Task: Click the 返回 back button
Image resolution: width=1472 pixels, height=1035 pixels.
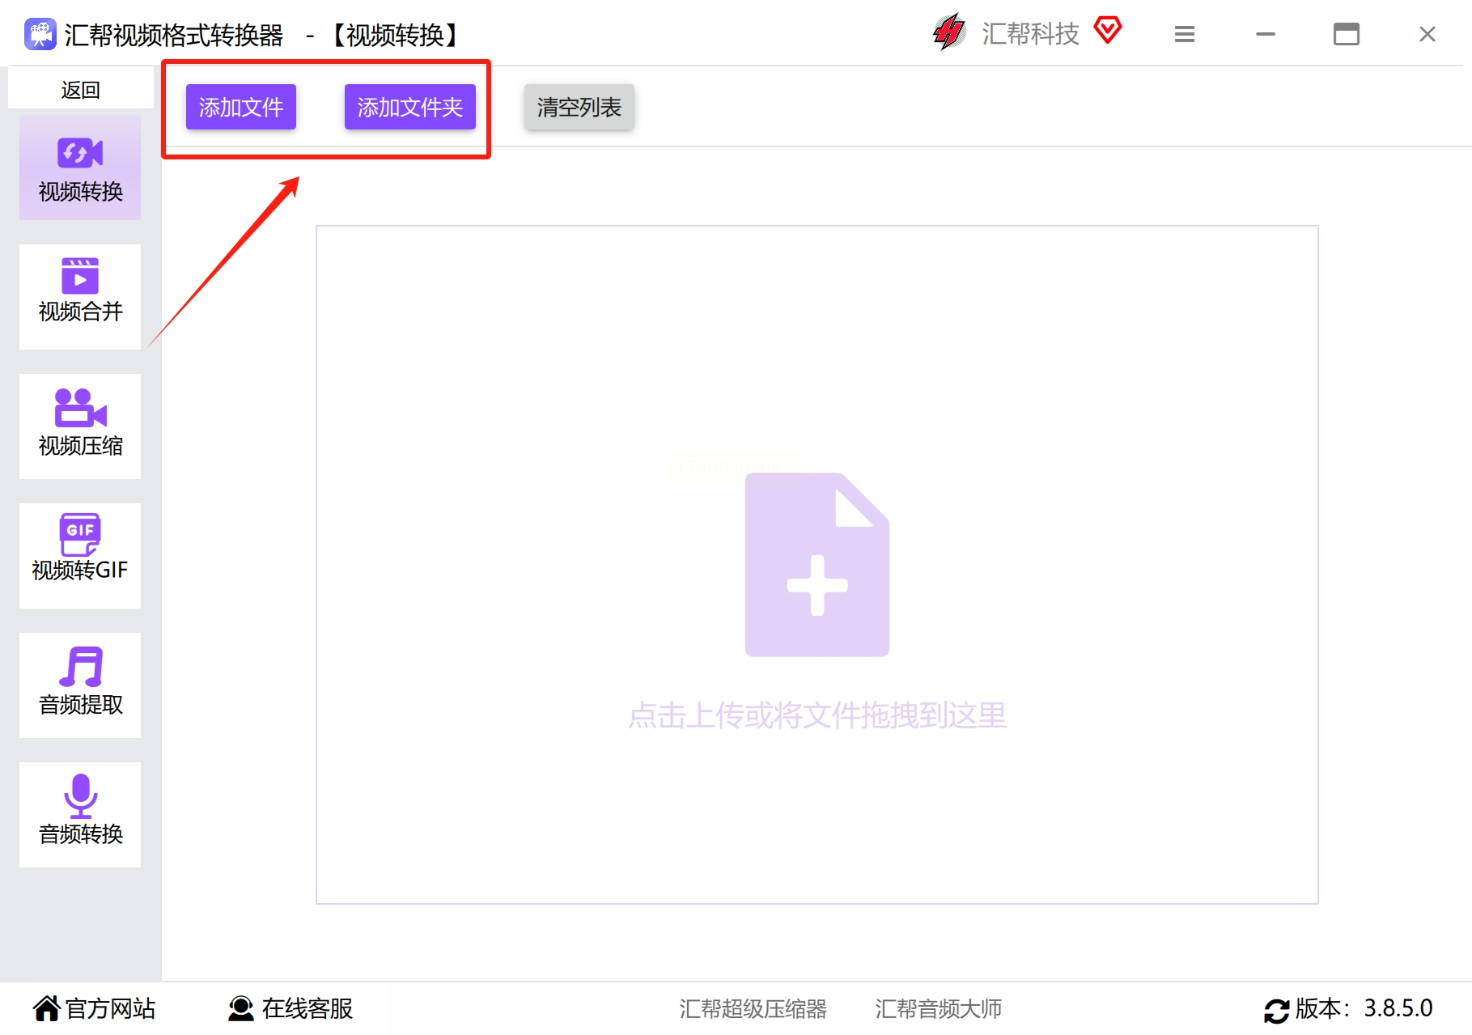Action: click(x=81, y=89)
